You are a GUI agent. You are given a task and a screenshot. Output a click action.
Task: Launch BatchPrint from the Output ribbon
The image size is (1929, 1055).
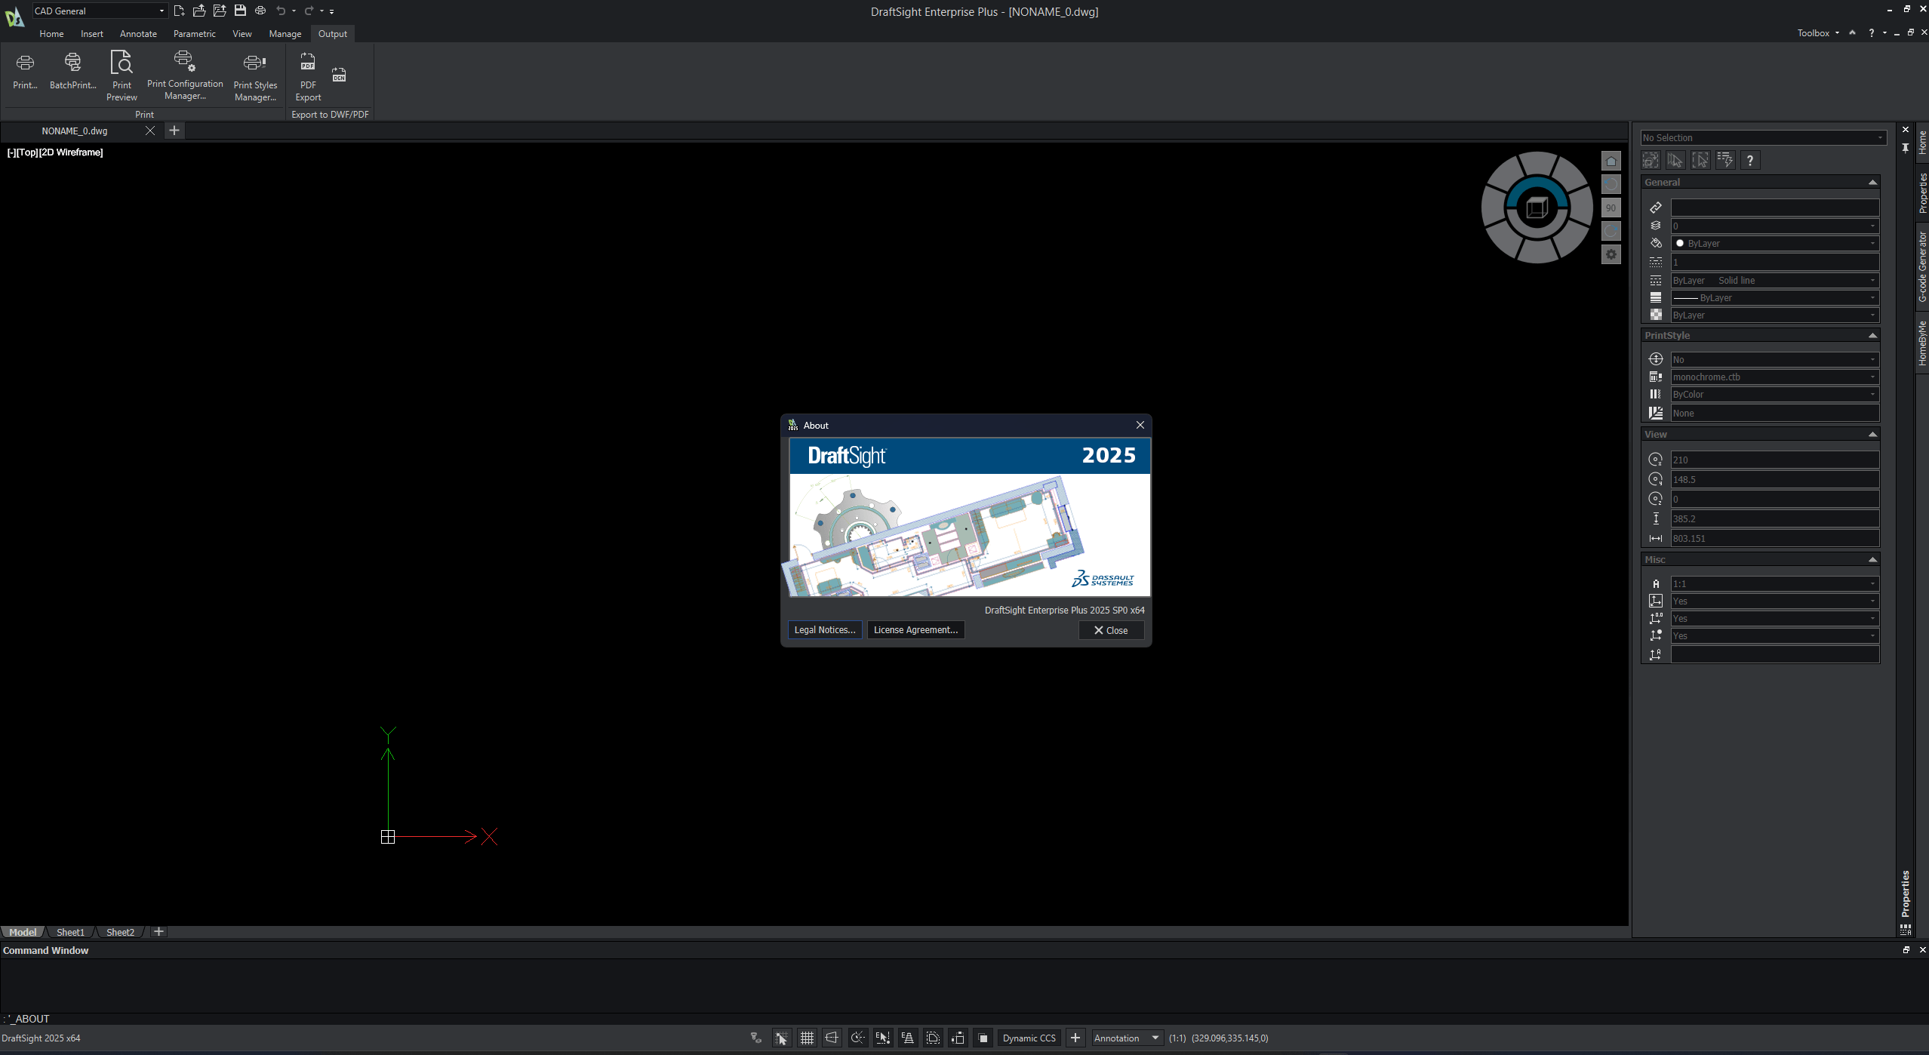(x=73, y=71)
